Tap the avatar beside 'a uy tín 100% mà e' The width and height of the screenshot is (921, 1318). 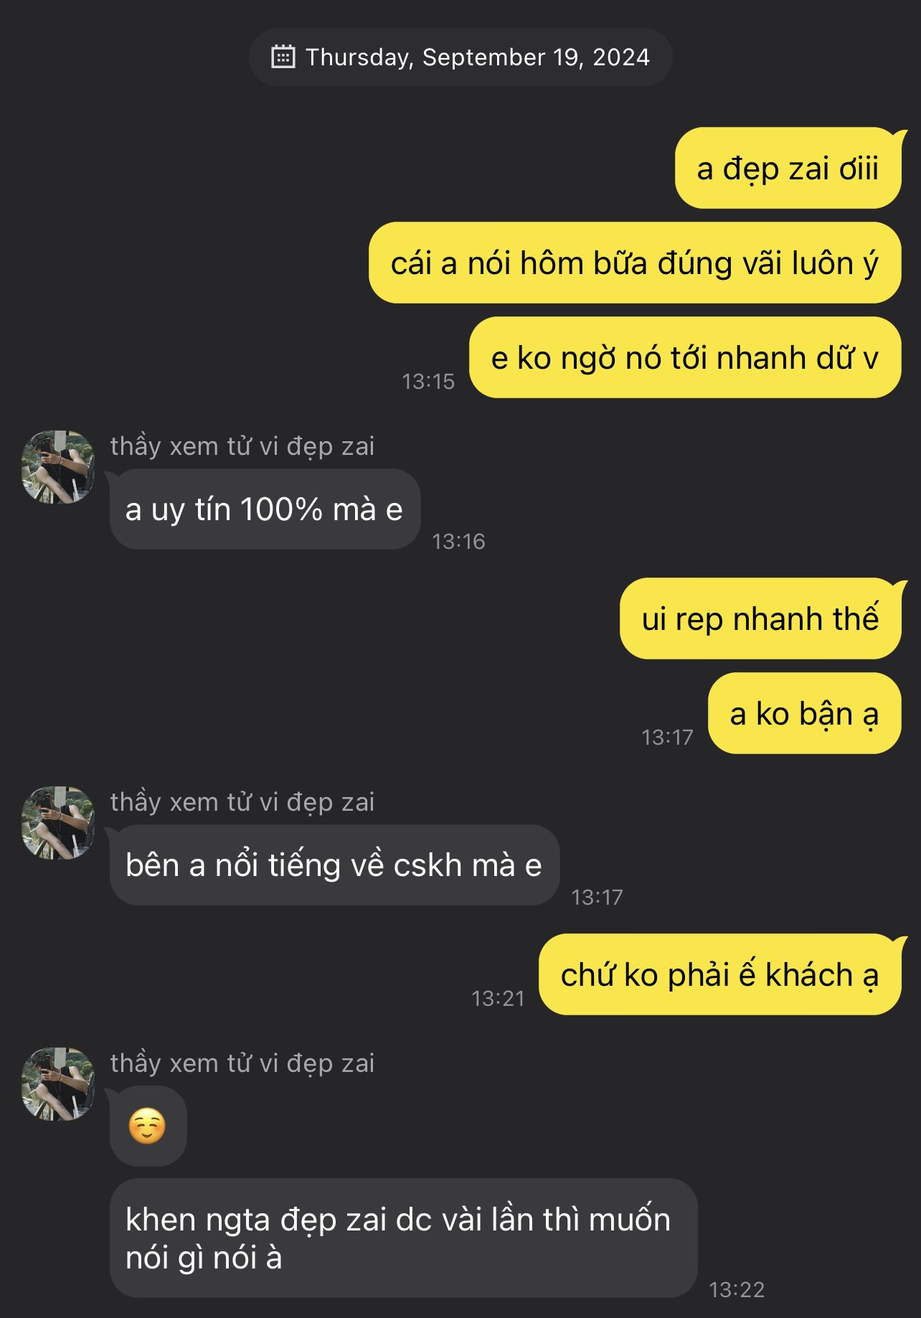58,467
